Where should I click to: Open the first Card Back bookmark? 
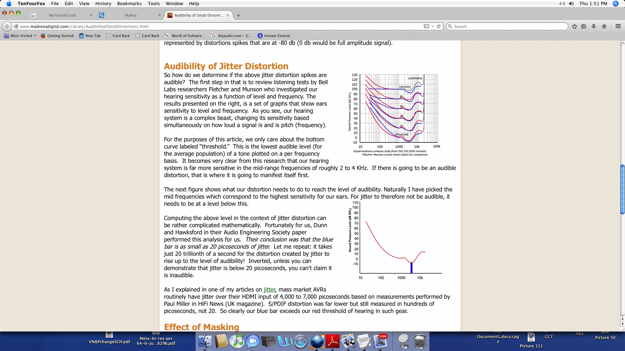[118, 36]
